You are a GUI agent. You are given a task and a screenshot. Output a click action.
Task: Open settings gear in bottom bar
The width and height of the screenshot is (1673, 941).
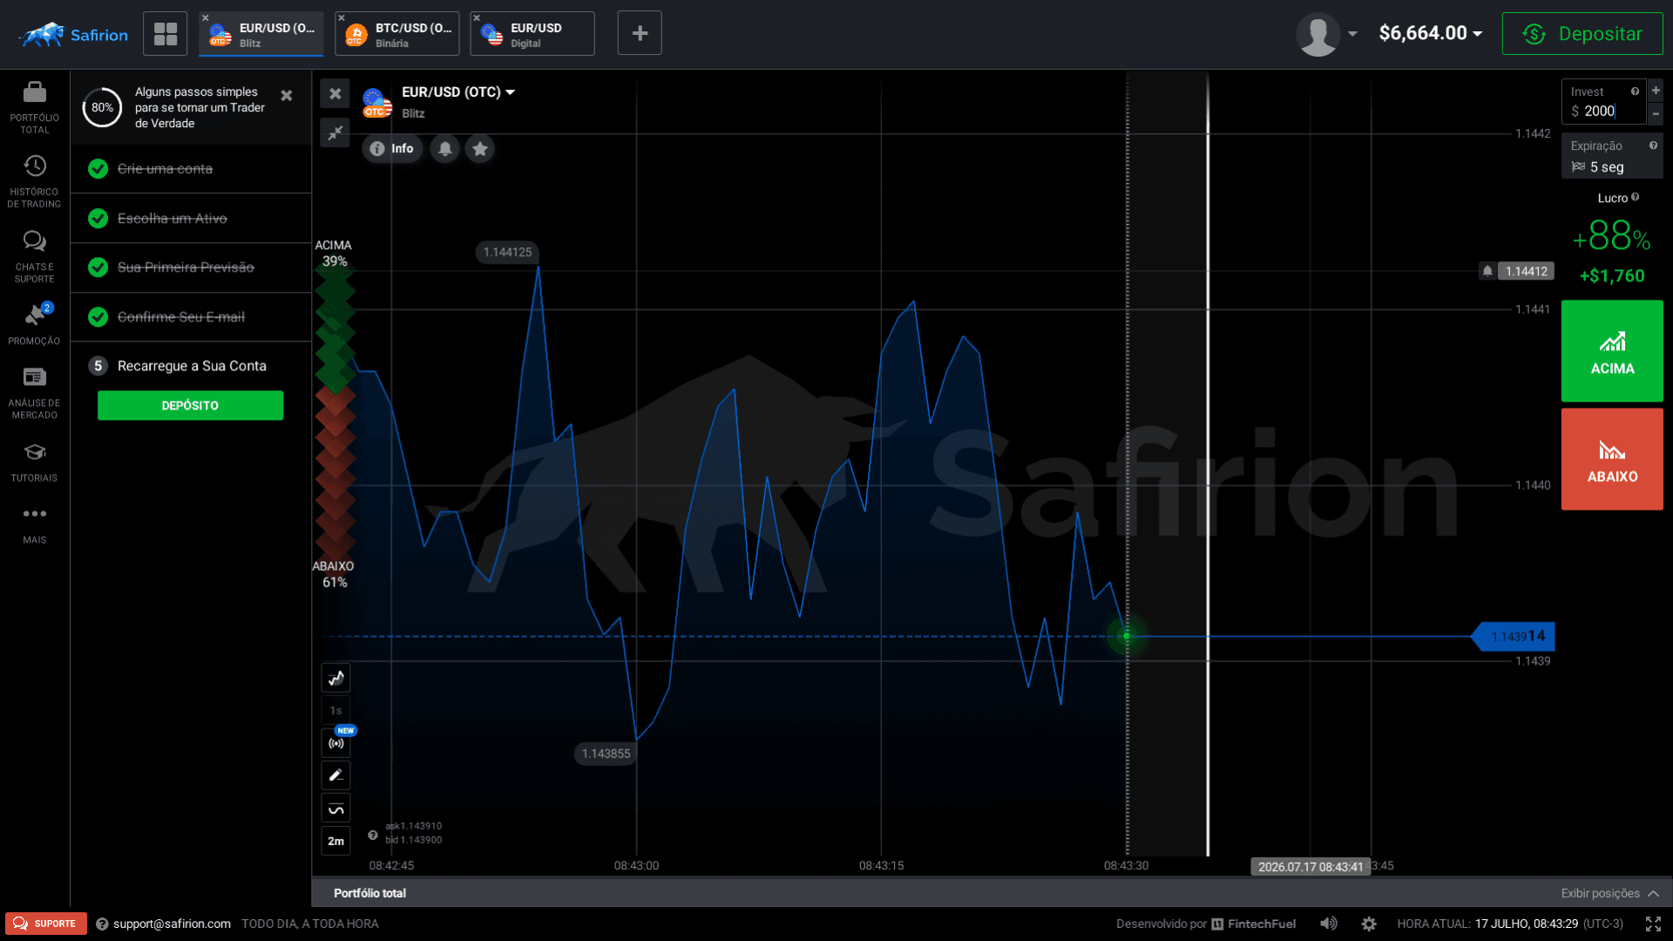[1369, 924]
